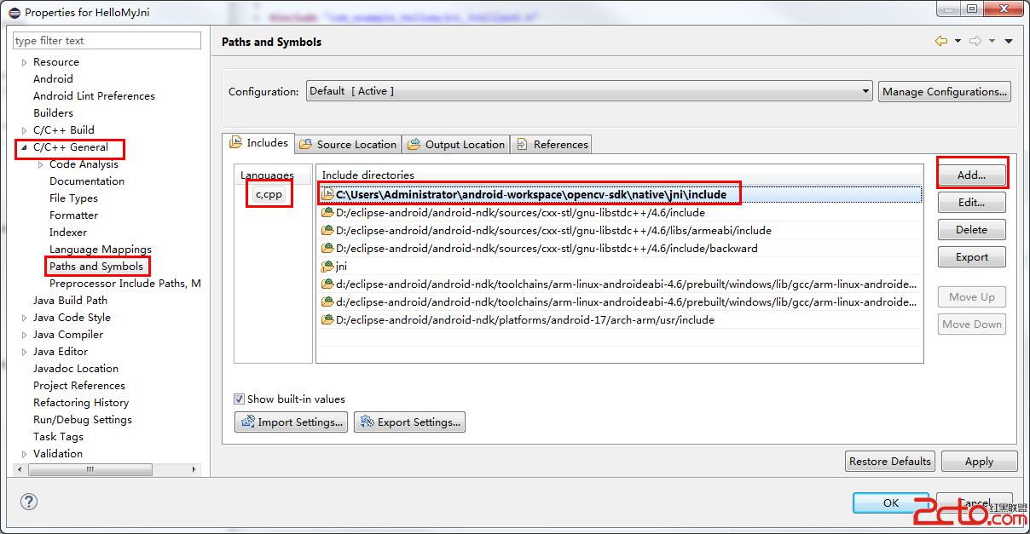Switch to the Output Location tab

coord(456,144)
